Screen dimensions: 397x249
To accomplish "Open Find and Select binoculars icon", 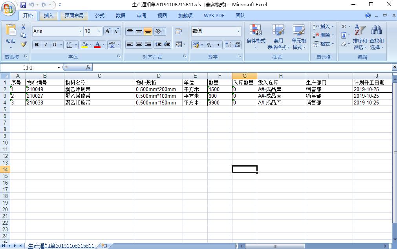I will tap(376, 37).
